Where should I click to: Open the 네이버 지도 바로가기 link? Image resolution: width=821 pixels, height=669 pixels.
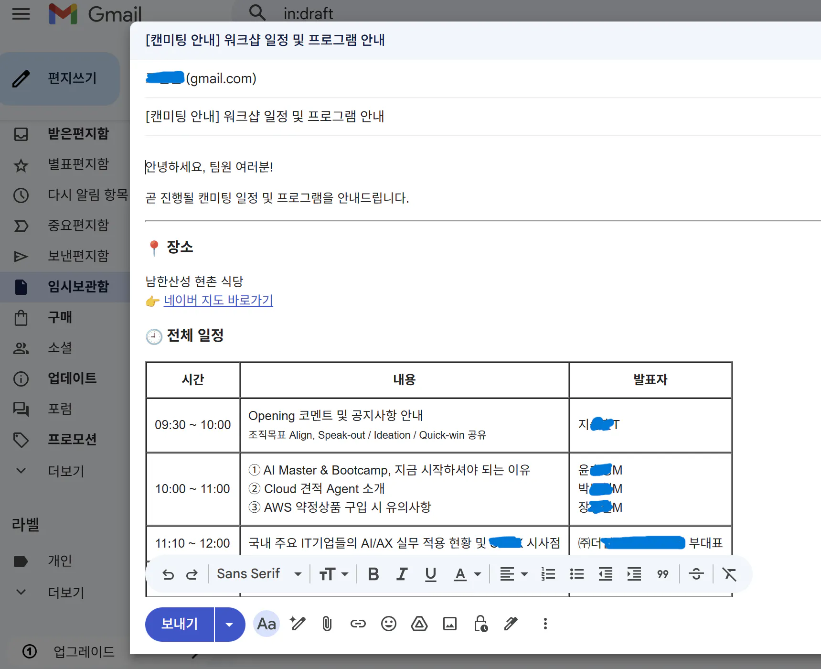coord(218,300)
